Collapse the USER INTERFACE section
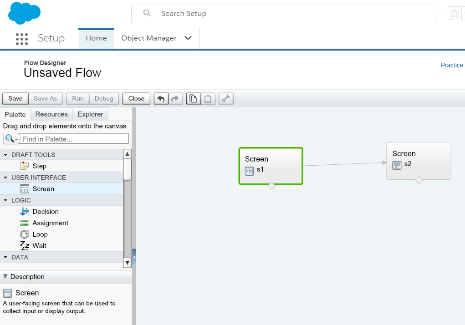Viewport: 465px width, 325px height. [x=5, y=178]
